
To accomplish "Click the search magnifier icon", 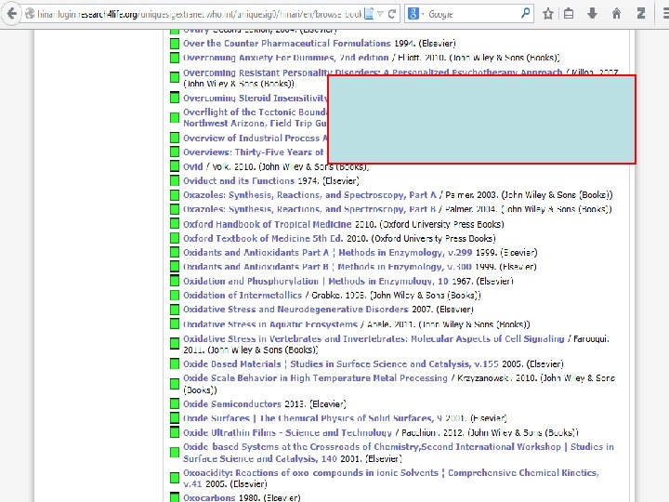I will (526, 14).
